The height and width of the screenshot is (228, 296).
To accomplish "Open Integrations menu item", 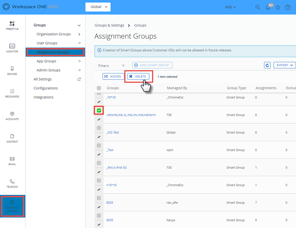I will [x=43, y=97].
